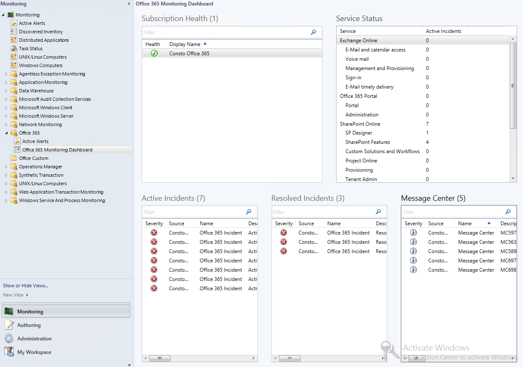
Task: Click the Windows Computers icon in the tree
Action: tap(13, 65)
